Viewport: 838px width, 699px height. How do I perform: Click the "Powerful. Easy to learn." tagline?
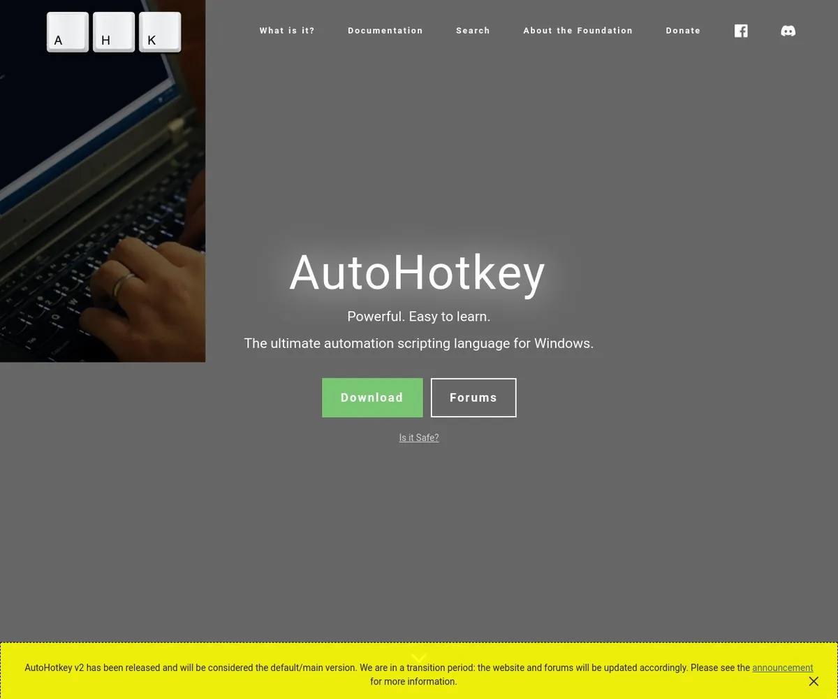tap(419, 317)
